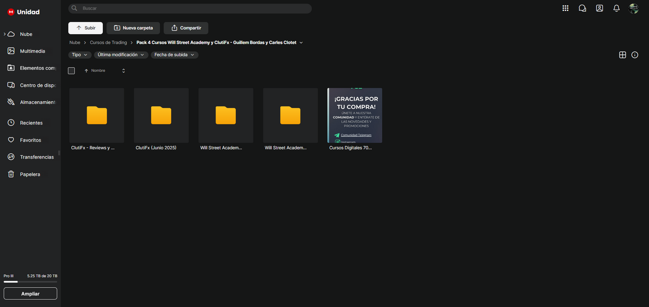Click the MEGA Unidad logo

(24, 12)
